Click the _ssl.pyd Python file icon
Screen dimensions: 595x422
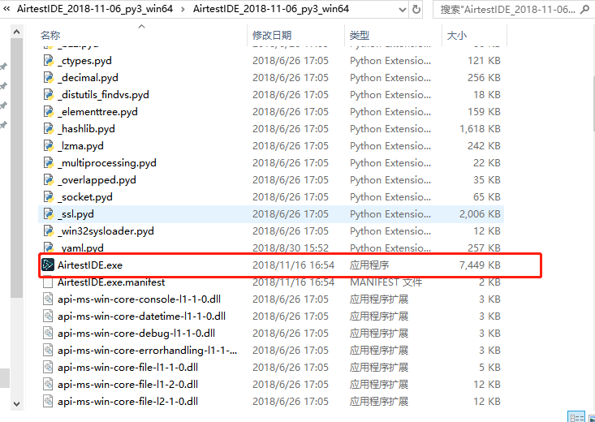[48, 213]
